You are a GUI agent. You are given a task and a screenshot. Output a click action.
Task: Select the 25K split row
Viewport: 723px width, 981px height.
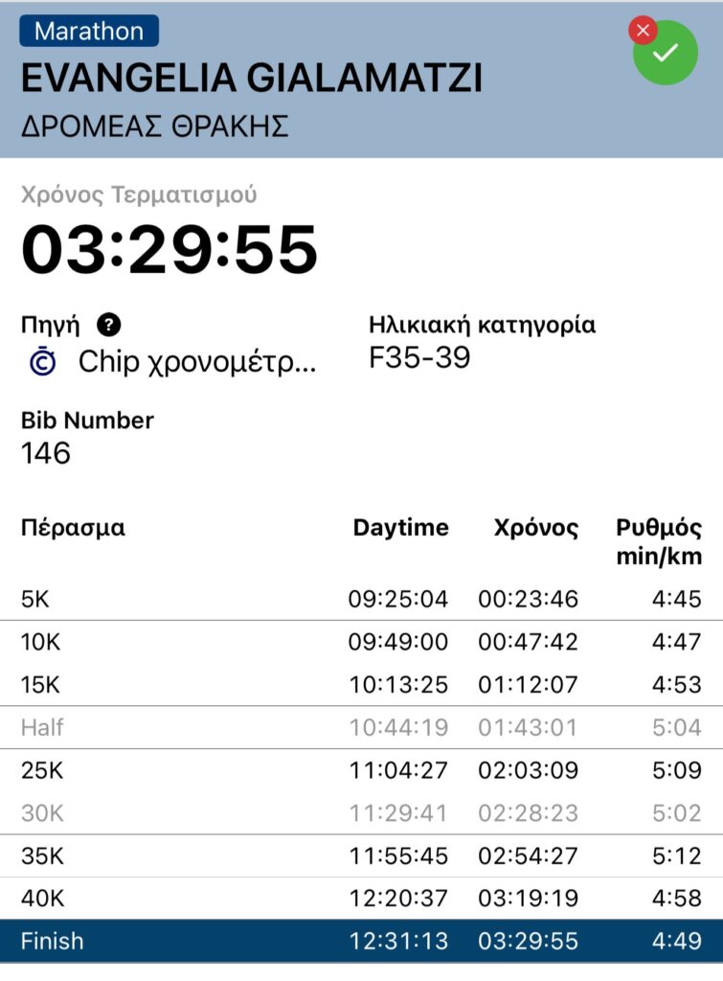361,770
